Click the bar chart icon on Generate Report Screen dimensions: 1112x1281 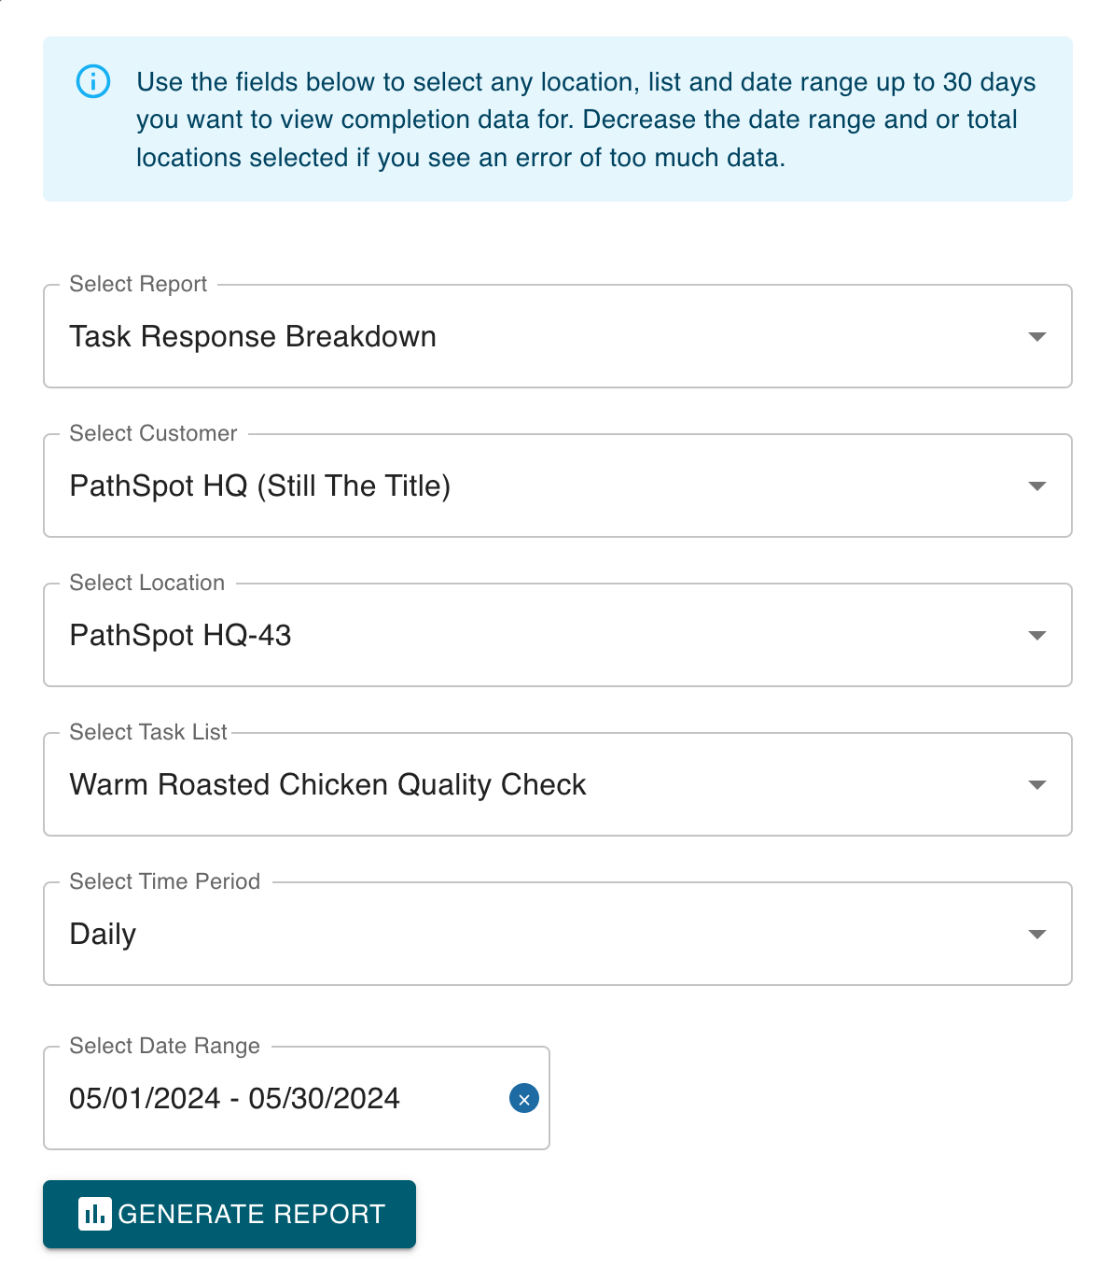pyautogui.click(x=95, y=1214)
